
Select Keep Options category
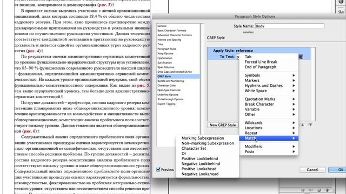pyautogui.click(x=178, y=53)
